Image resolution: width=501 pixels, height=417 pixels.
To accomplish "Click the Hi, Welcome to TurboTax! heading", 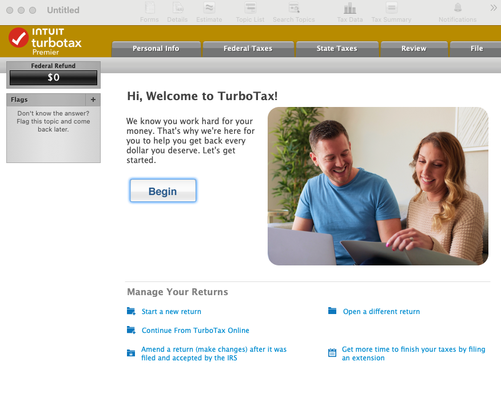I will pyautogui.click(x=202, y=96).
